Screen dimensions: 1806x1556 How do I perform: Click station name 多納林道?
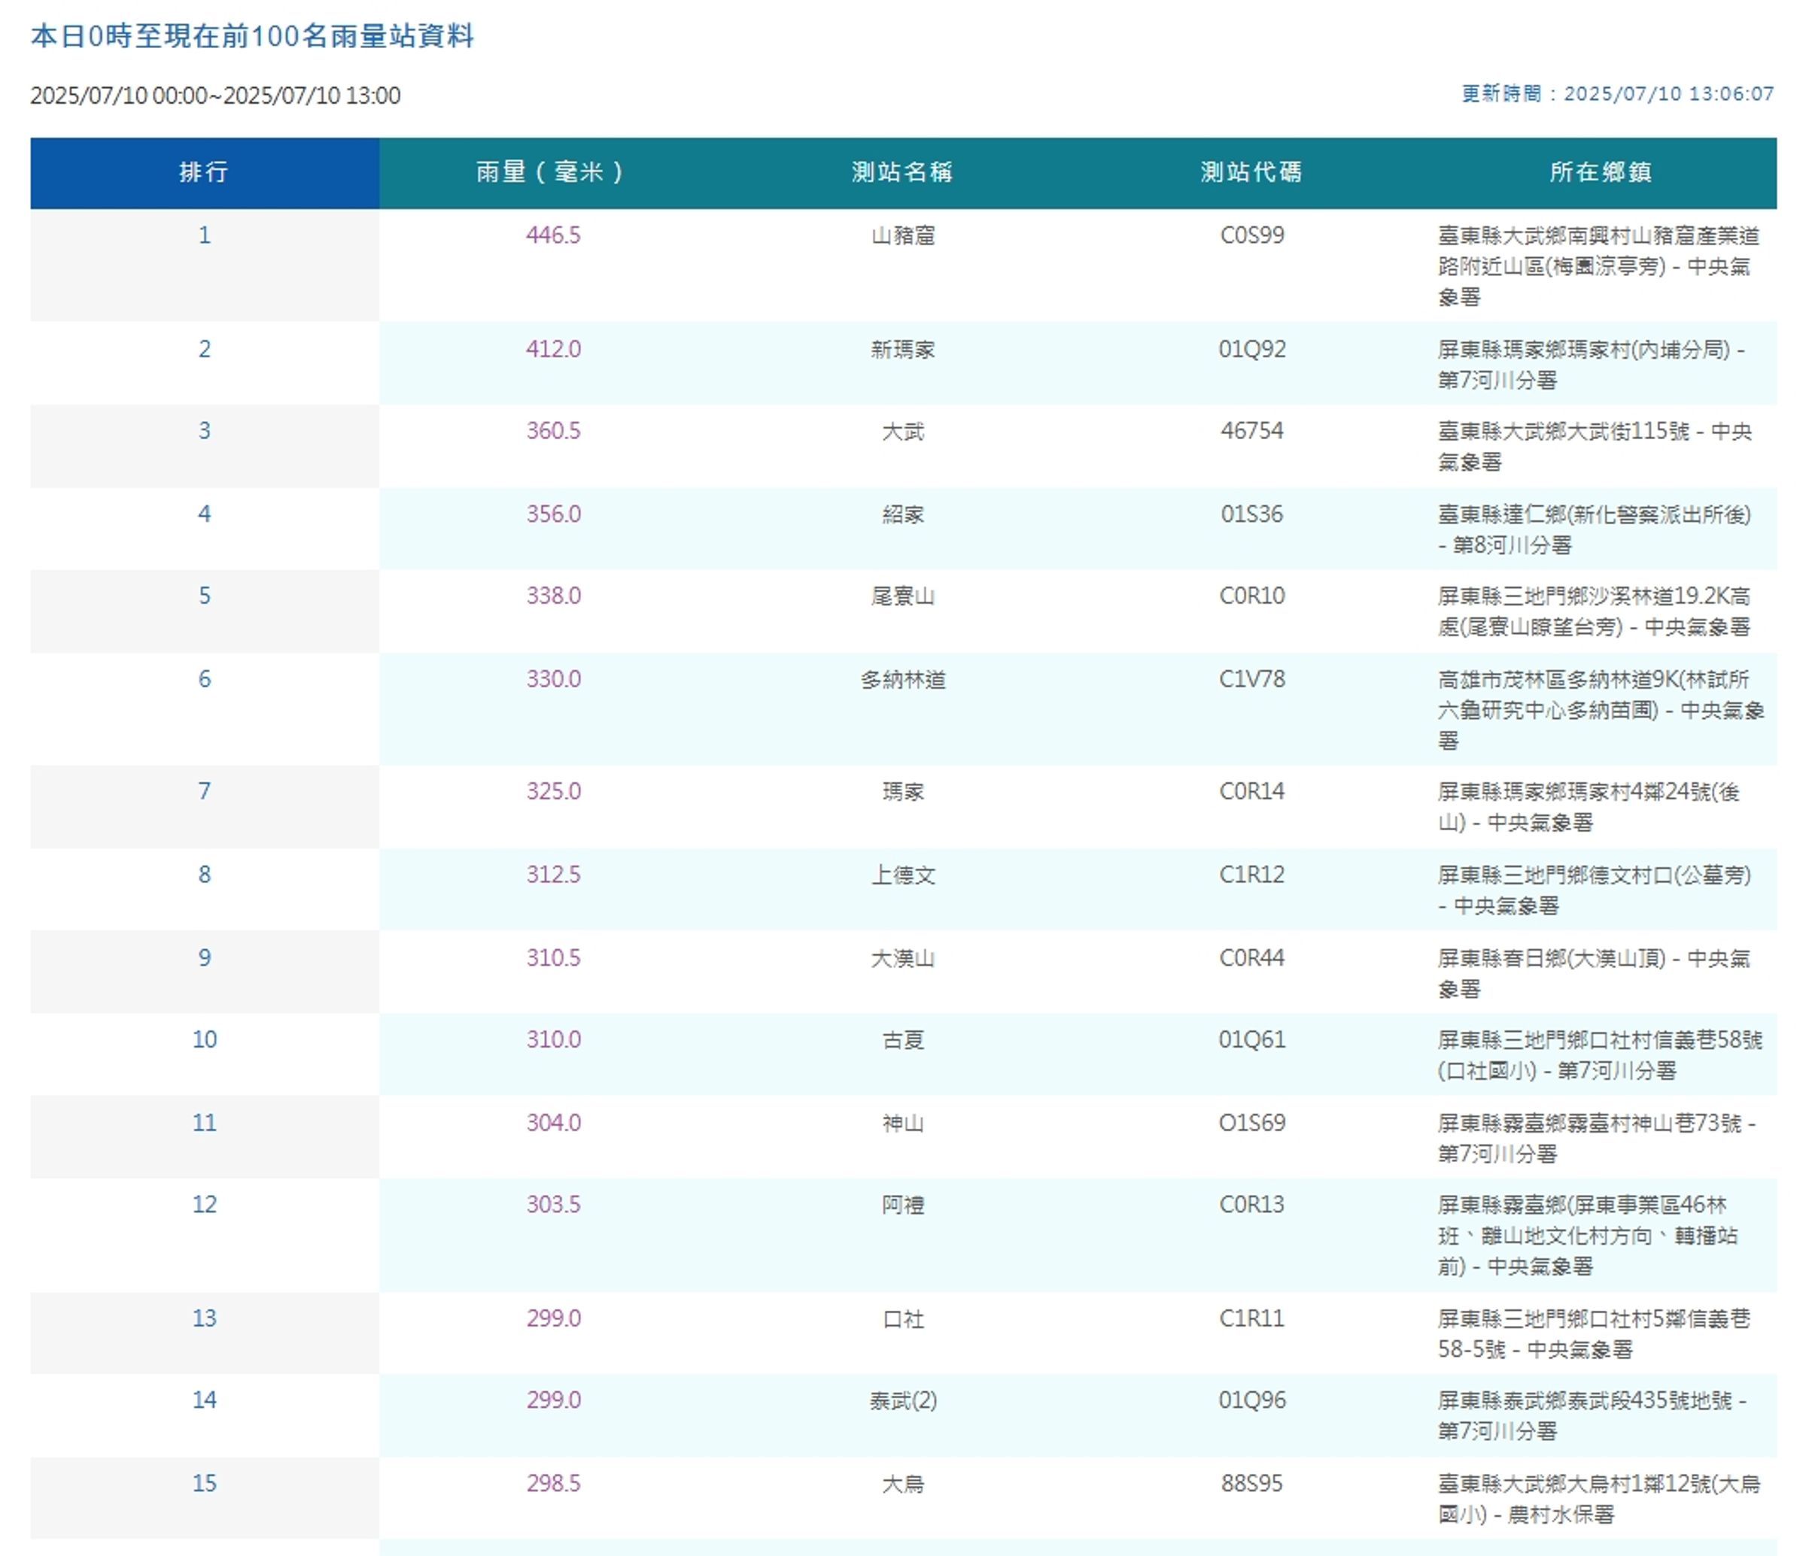click(903, 680)
